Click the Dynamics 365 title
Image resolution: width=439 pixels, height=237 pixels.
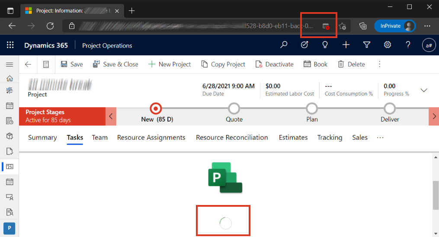pyautogui.click(x=46, y=45)
